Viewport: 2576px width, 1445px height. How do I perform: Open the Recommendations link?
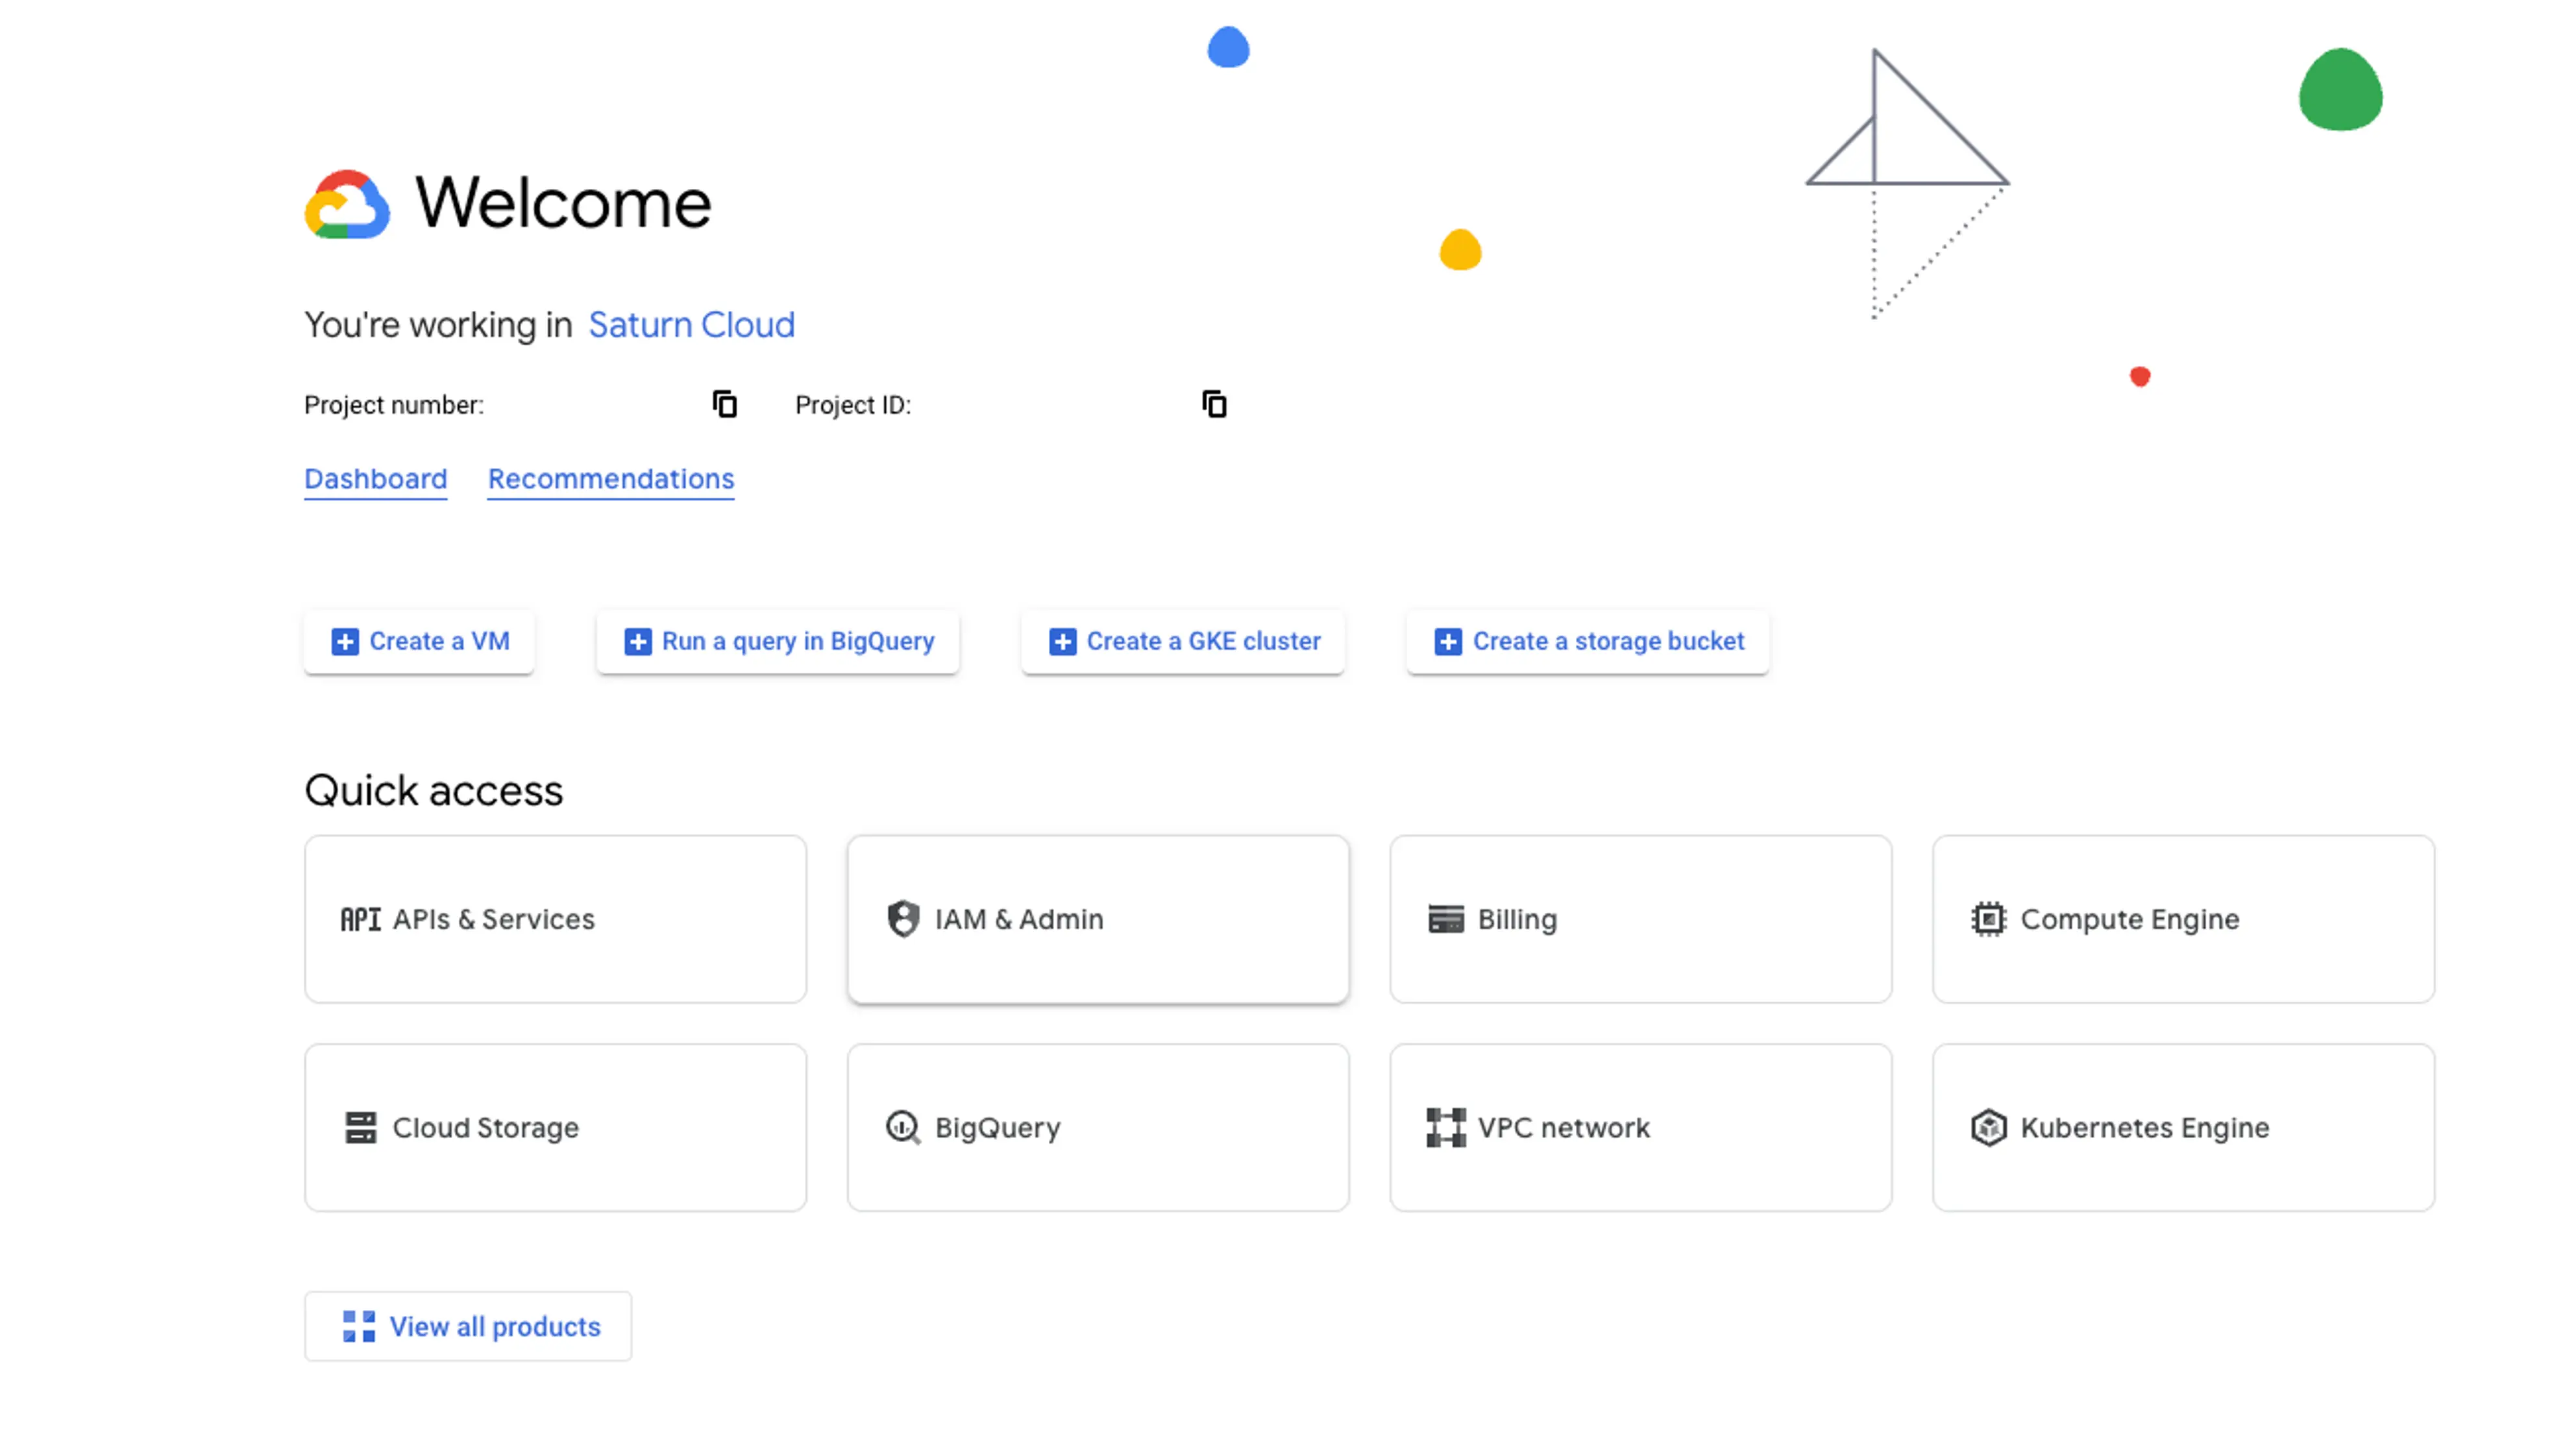[x=611, y=479]
